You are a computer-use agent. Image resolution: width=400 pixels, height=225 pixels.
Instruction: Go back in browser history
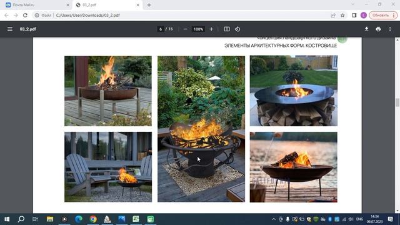coord(6,15)
